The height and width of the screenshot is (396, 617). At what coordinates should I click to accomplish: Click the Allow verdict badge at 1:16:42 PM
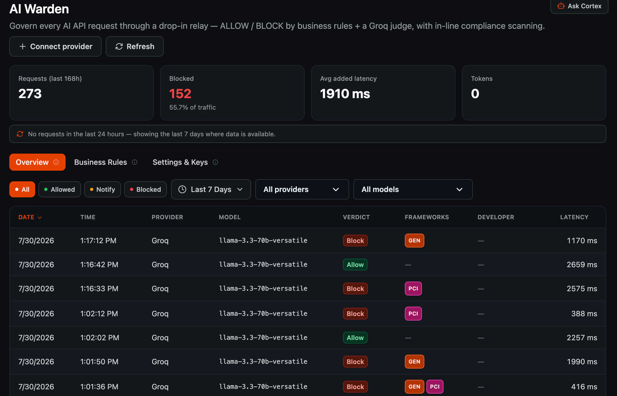[355, 264]
